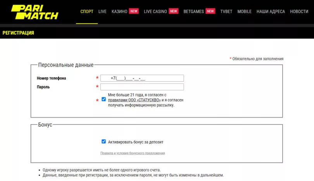Click the РЕГИСТРАЦИЯ page heading
This screenshot has height=181, width=314.
click(x=18, y=33)
